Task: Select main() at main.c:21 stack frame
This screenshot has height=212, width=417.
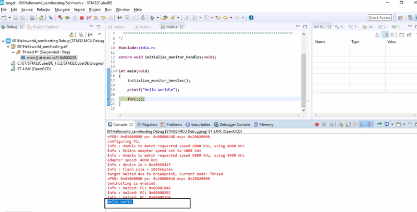Action: 49,57
